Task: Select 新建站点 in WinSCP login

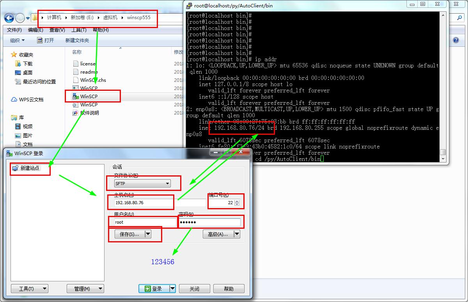Action: (x=26, y=168)
